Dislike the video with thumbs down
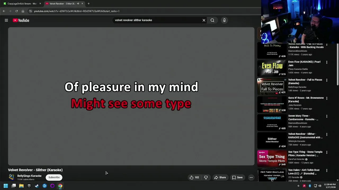The image size is (339, 190). coord(206,177)
